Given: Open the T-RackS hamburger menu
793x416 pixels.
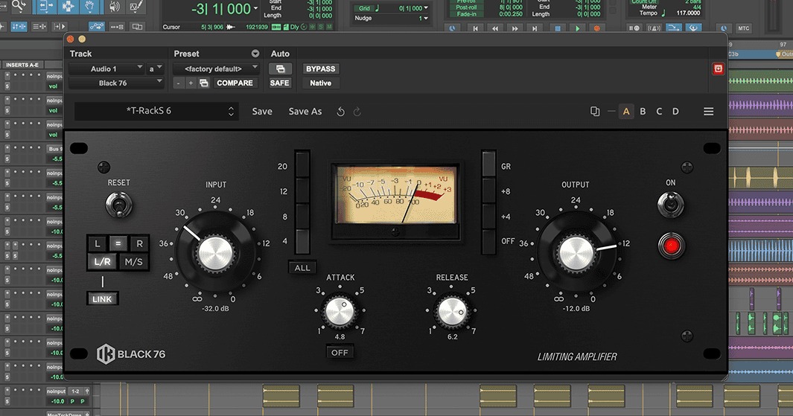Looking at the screenshot, I should point(709,111).
